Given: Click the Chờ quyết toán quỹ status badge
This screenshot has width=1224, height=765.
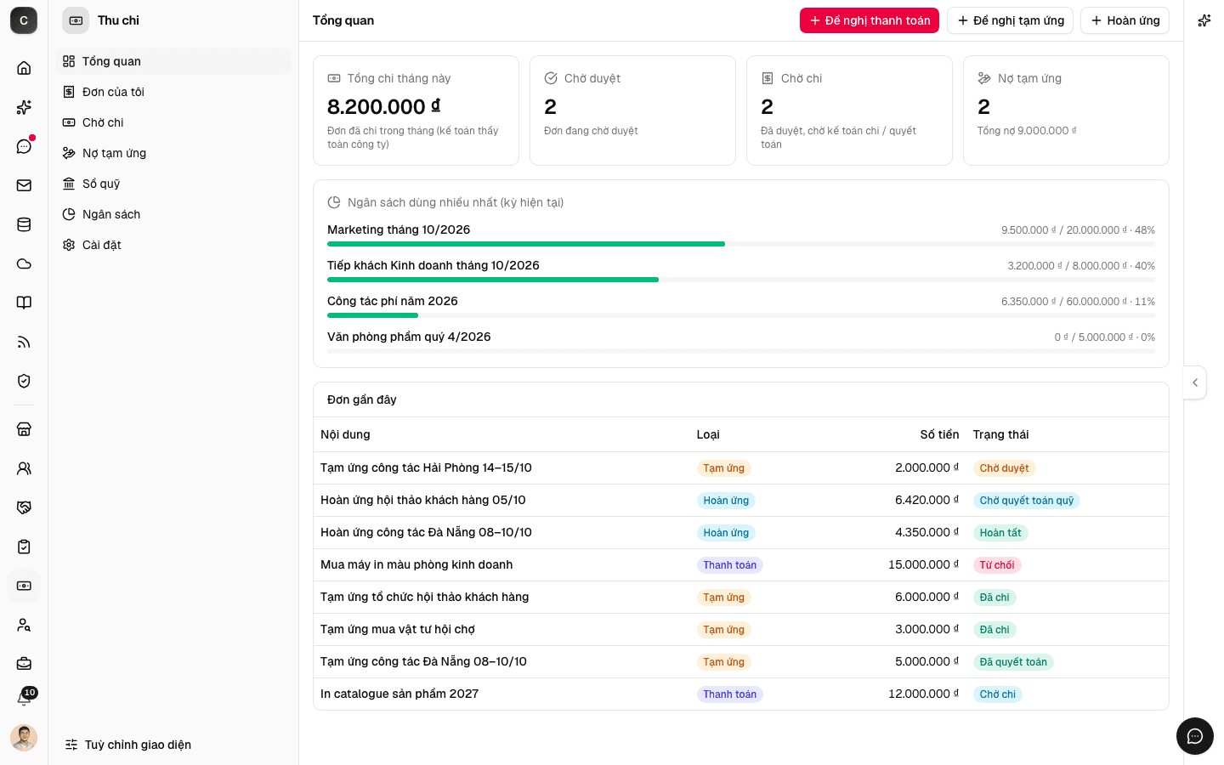Looking at the screenshot, I should coord(1027,501).
